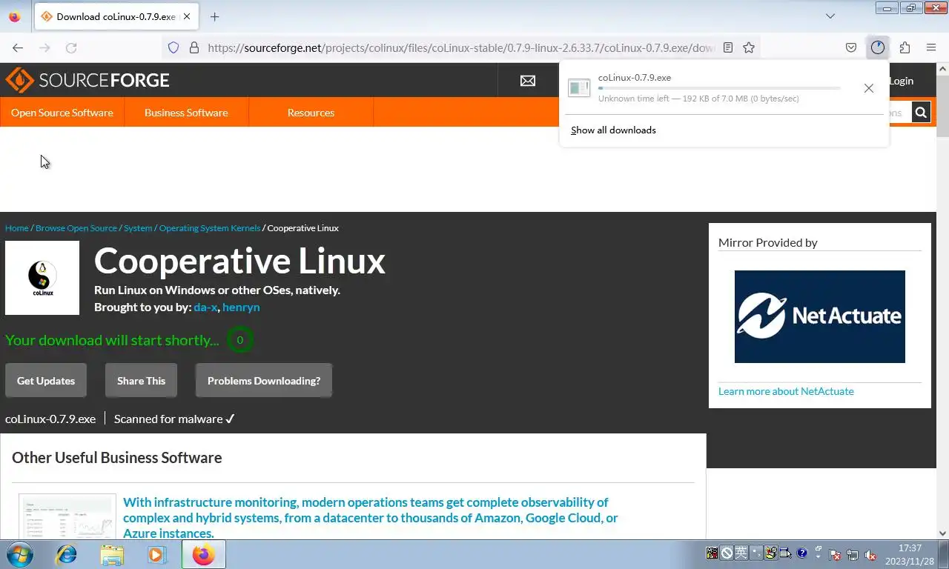Go to Home breadcrumb link
This screenshot has height=569, width=949.
coord(17,228)
